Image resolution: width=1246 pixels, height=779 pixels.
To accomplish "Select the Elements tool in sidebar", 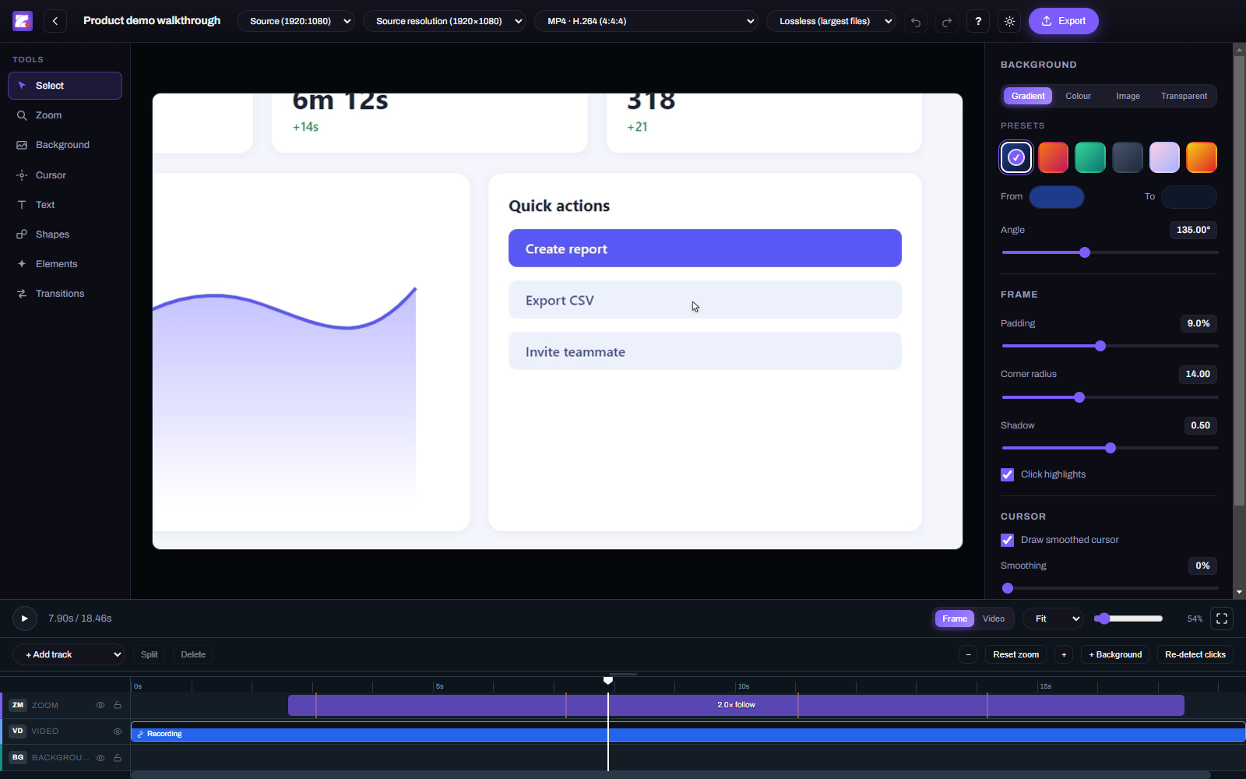I will coord(65,264).
